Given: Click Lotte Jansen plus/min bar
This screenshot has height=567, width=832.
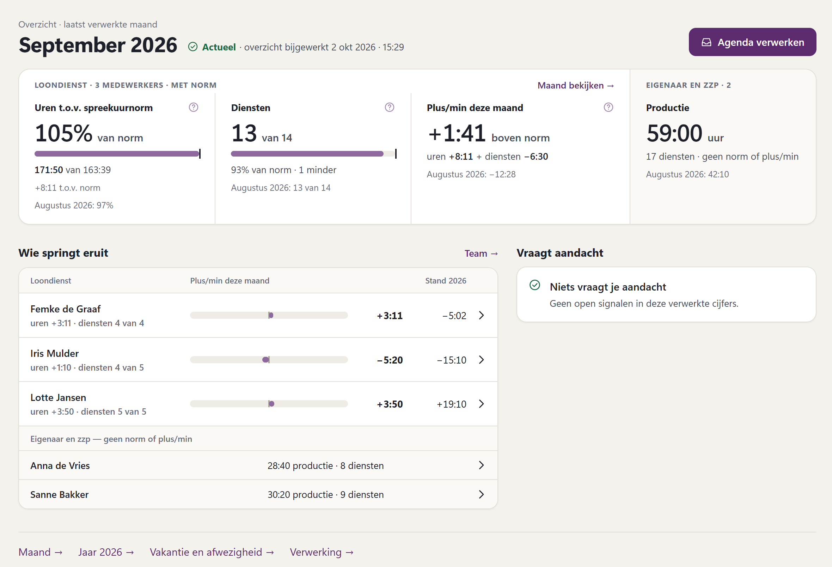Looking at the screenshot, I should tap(269, 404).
